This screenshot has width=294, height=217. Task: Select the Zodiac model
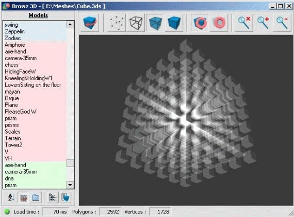coord(35,38)
